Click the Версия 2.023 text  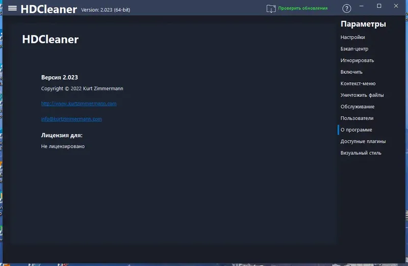click(x=59, y=78)
